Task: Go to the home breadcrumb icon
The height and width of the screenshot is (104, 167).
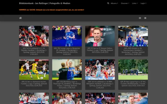Action: 20,18
